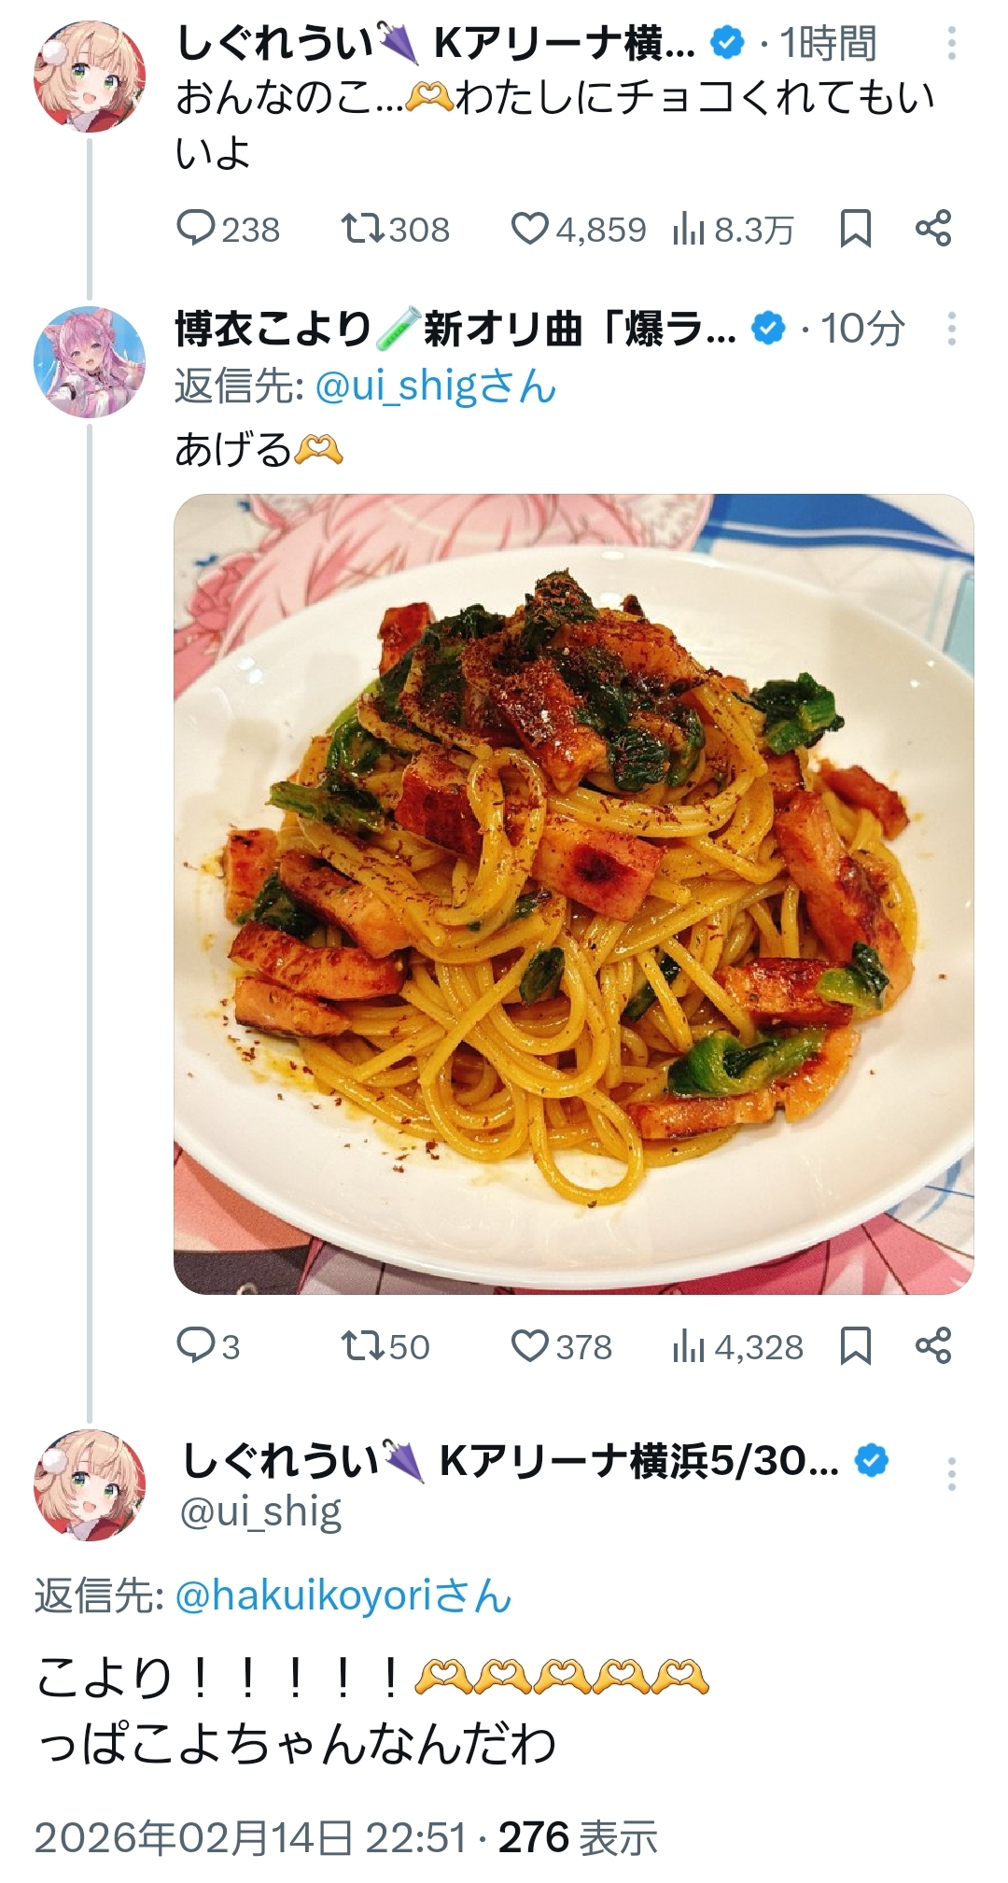Bookmark 博衣こより's pasta tweet
This screenshot has width=1008, height=1883.
855,1346
